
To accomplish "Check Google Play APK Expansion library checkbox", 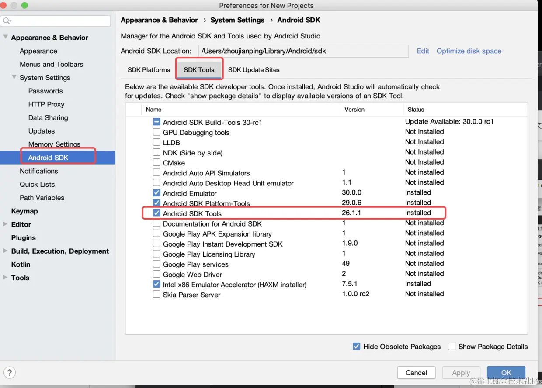I will coord(156,233).
